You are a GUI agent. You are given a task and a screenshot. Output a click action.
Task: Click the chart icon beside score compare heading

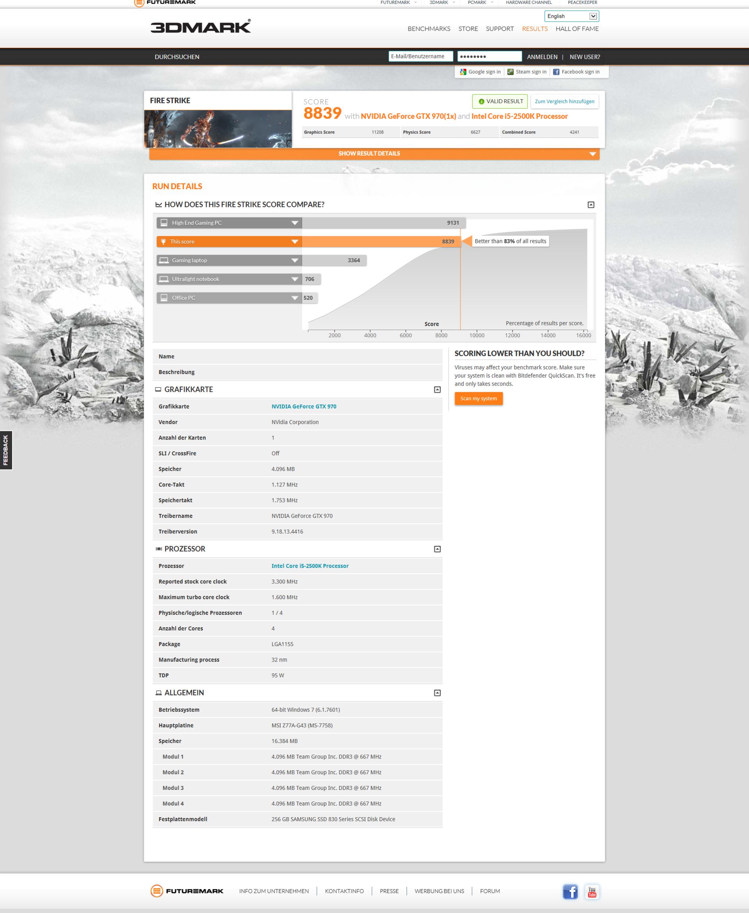tap(159, 204)
